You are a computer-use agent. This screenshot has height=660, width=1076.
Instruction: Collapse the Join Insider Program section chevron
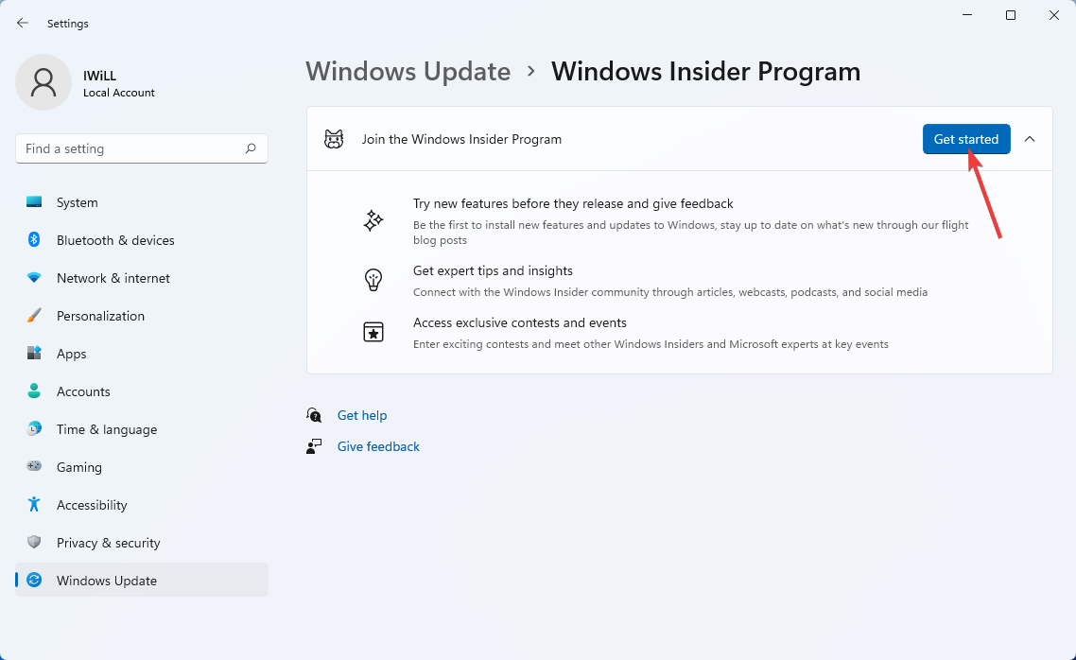click(1030, 139)
